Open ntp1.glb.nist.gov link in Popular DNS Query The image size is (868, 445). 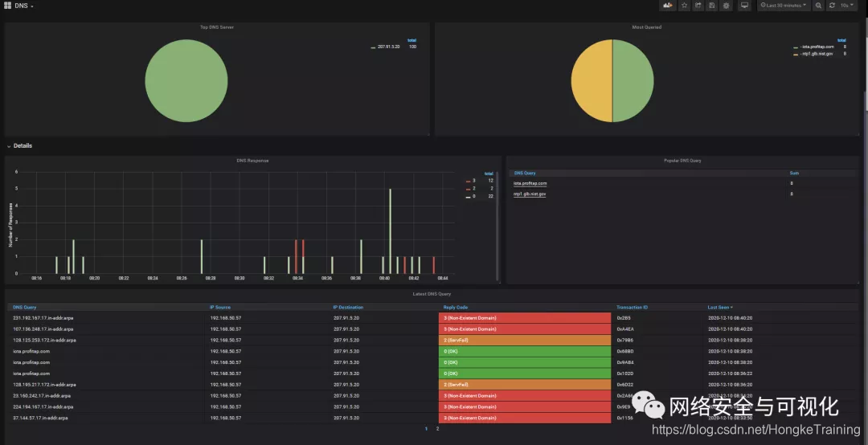pyautogui.click(x=530, y=194)
